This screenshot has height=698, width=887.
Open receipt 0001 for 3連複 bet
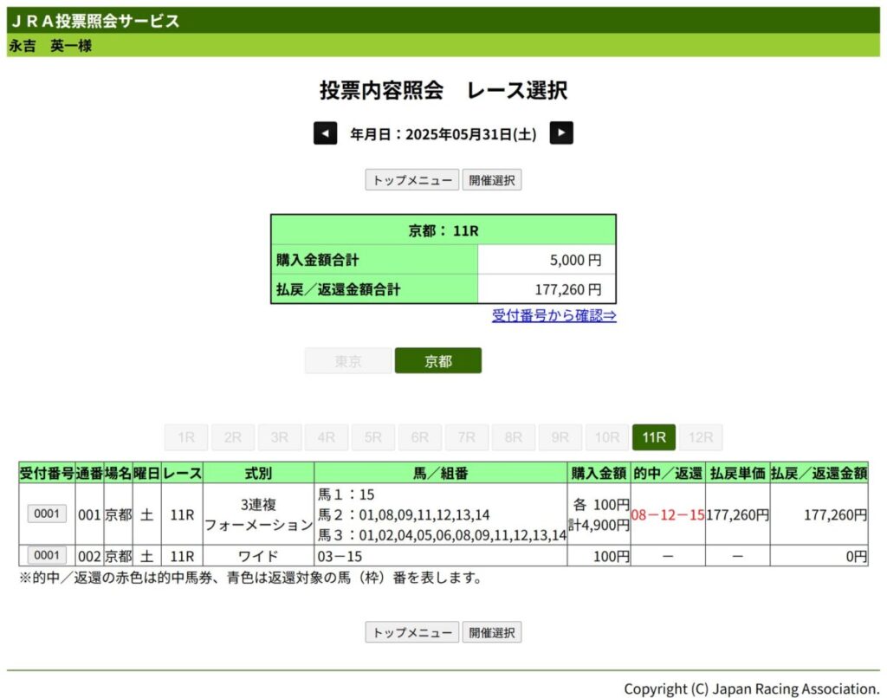click(47, 514)
